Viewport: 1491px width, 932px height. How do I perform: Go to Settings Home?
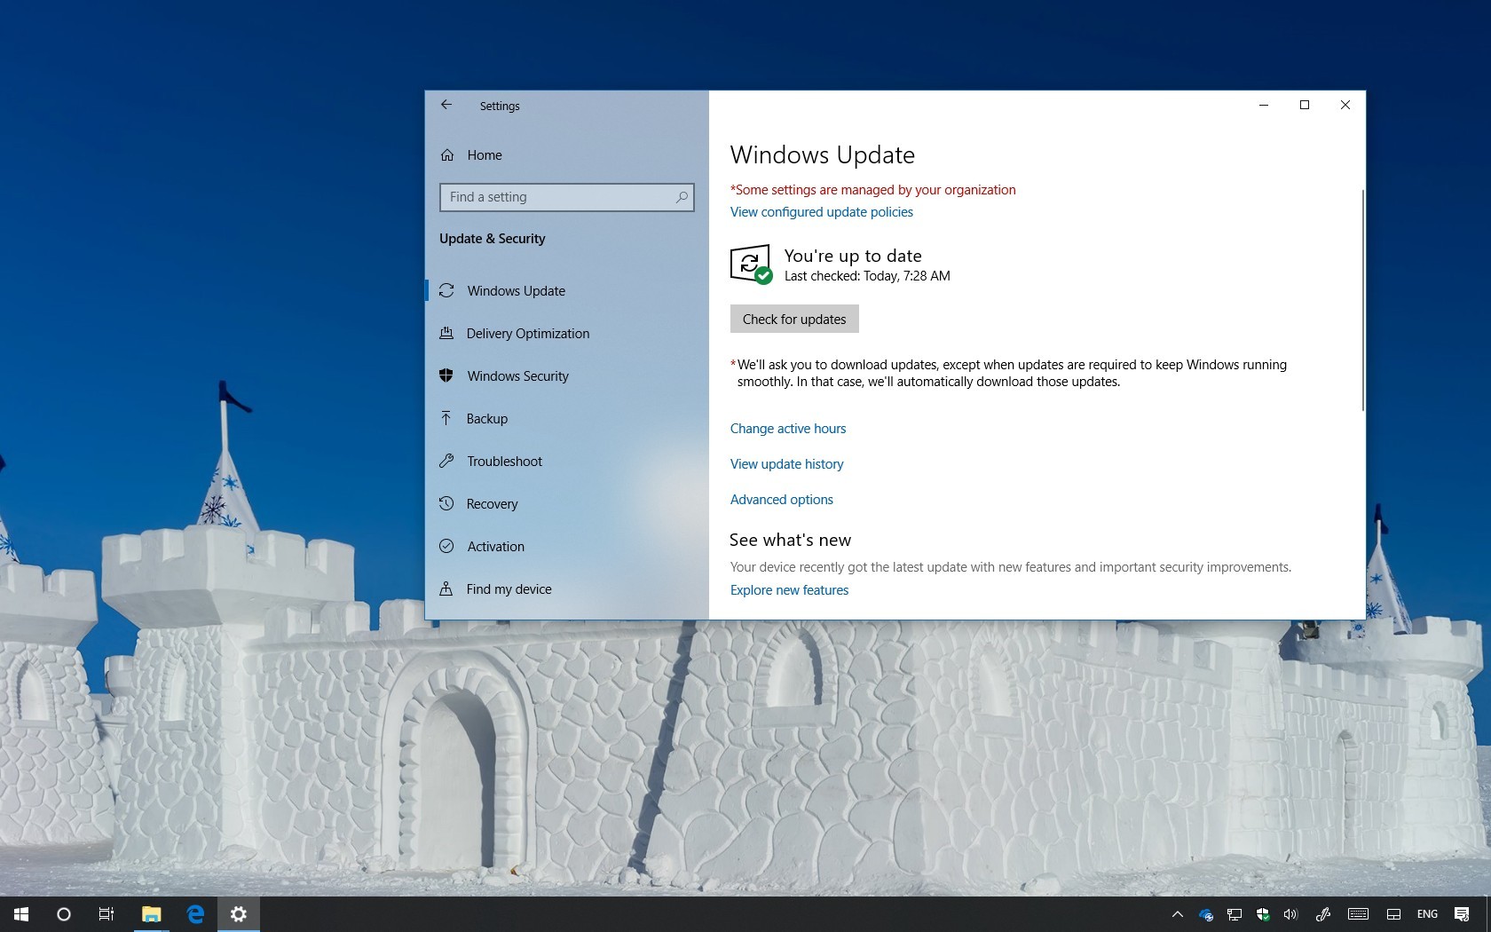(x=484, y=155)
